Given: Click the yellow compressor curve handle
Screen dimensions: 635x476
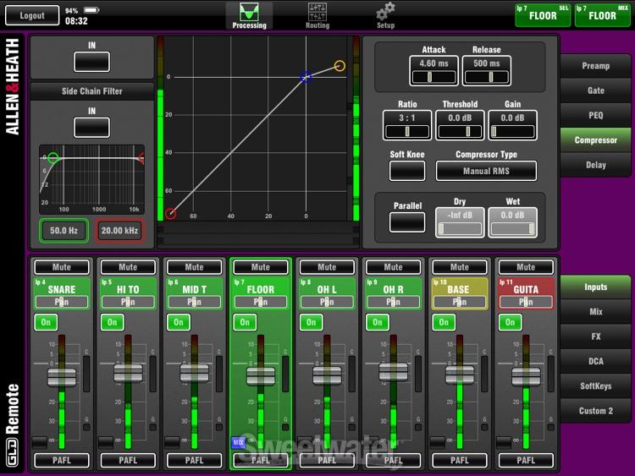Looking at the screenshot, I should 340,66.
